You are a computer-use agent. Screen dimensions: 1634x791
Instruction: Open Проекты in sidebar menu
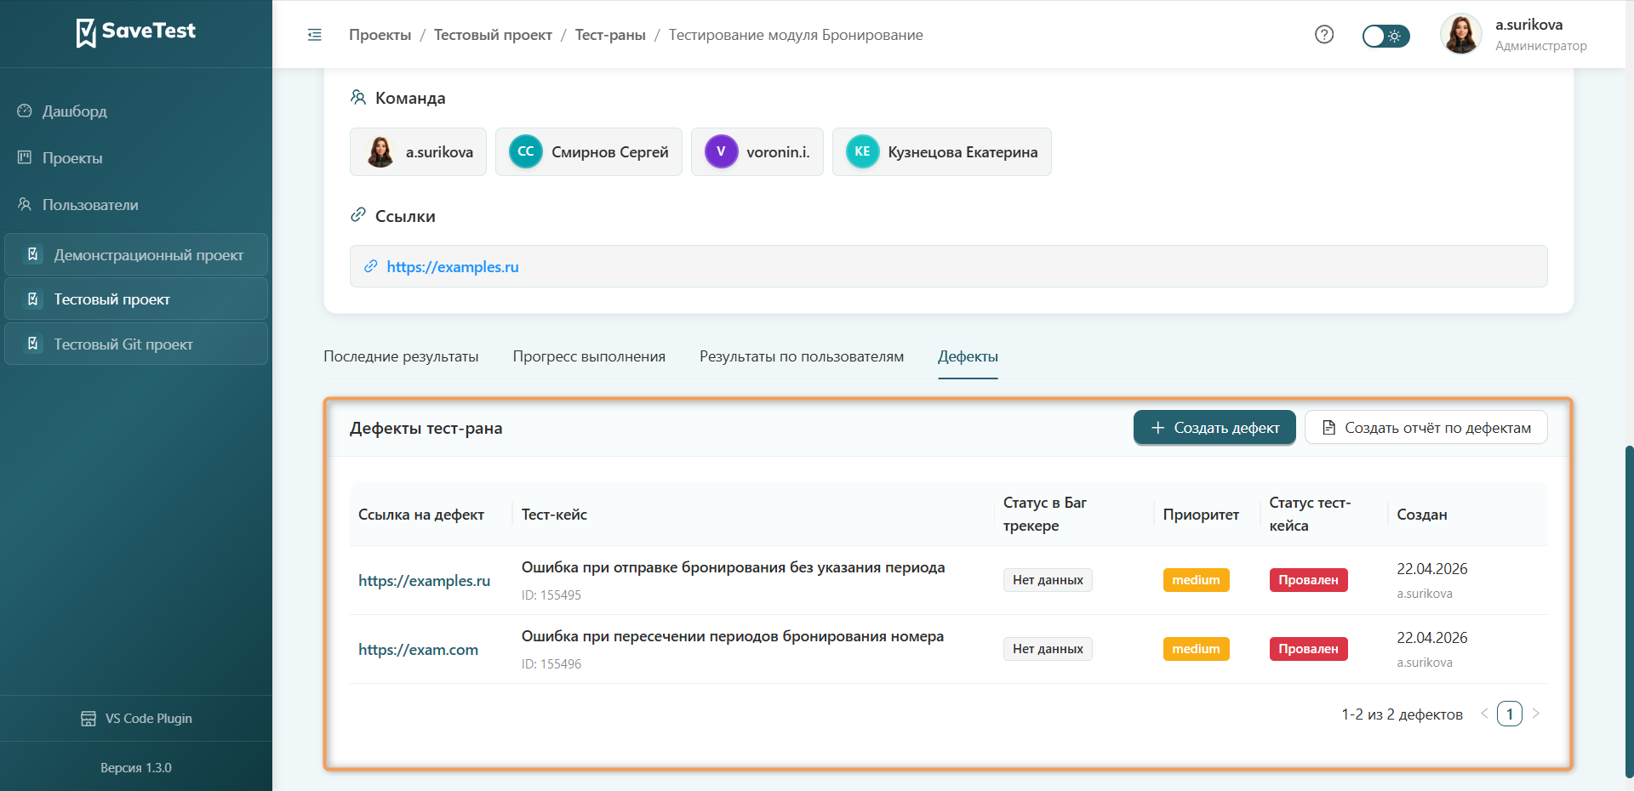72,157
